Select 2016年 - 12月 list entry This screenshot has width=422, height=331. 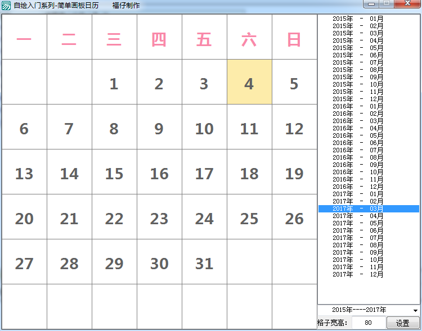358,187
